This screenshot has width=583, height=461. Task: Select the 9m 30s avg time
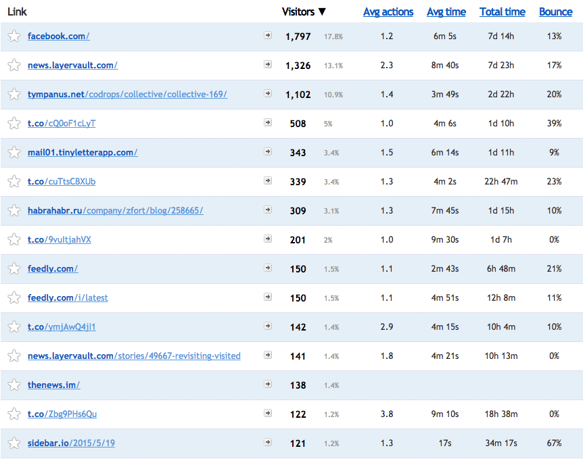(x=444, y=239)
